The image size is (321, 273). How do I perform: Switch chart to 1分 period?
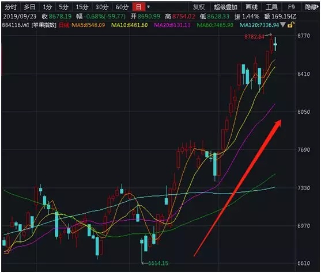(x=47, y=7)
